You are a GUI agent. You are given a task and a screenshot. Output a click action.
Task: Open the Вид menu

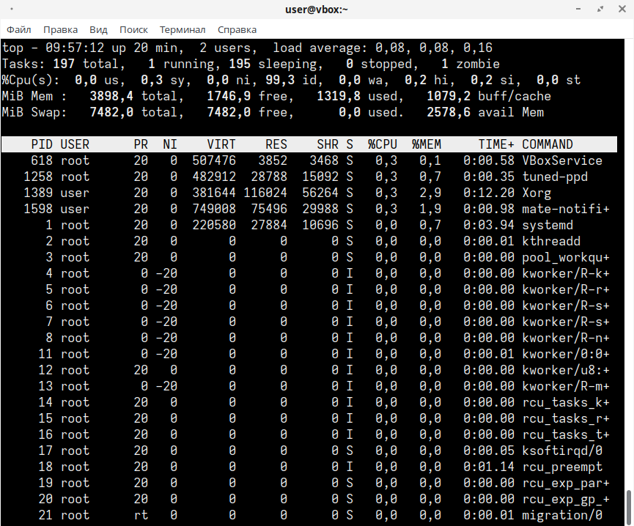pyautogui.click(x=98, y=29)
